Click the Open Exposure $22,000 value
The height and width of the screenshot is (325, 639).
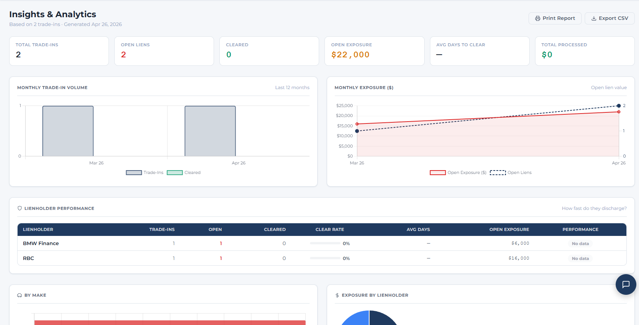pyautogui.click(x=350, y=55)
